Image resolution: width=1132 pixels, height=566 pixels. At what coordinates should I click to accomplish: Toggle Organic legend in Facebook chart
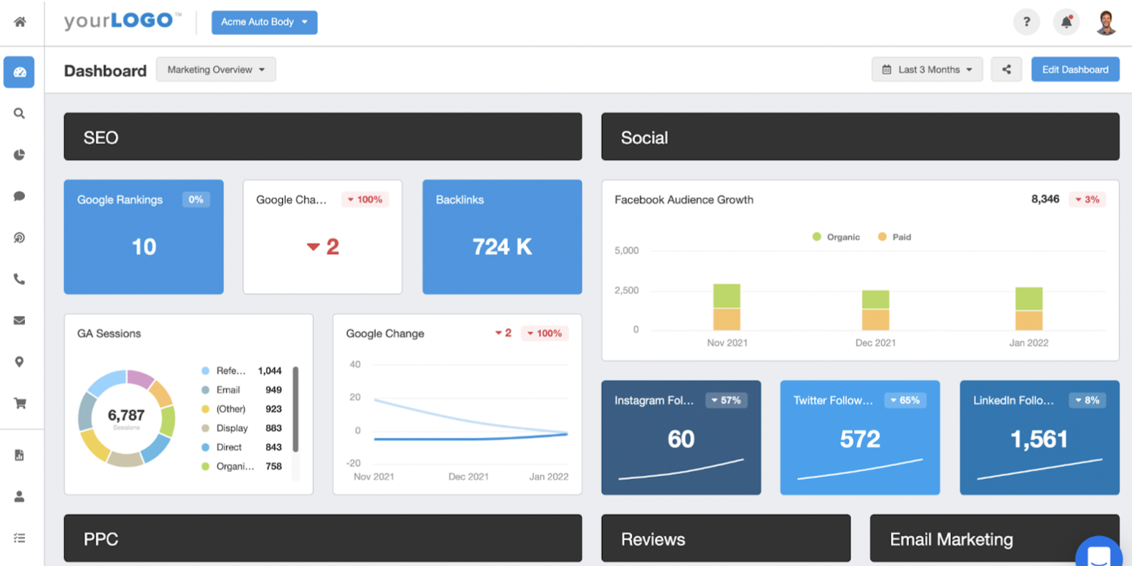point(836,237)
